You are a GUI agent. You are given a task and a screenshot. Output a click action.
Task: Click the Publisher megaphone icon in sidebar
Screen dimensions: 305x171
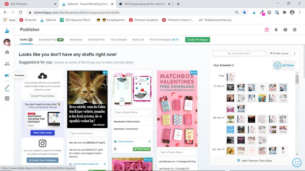coord(7,75)
